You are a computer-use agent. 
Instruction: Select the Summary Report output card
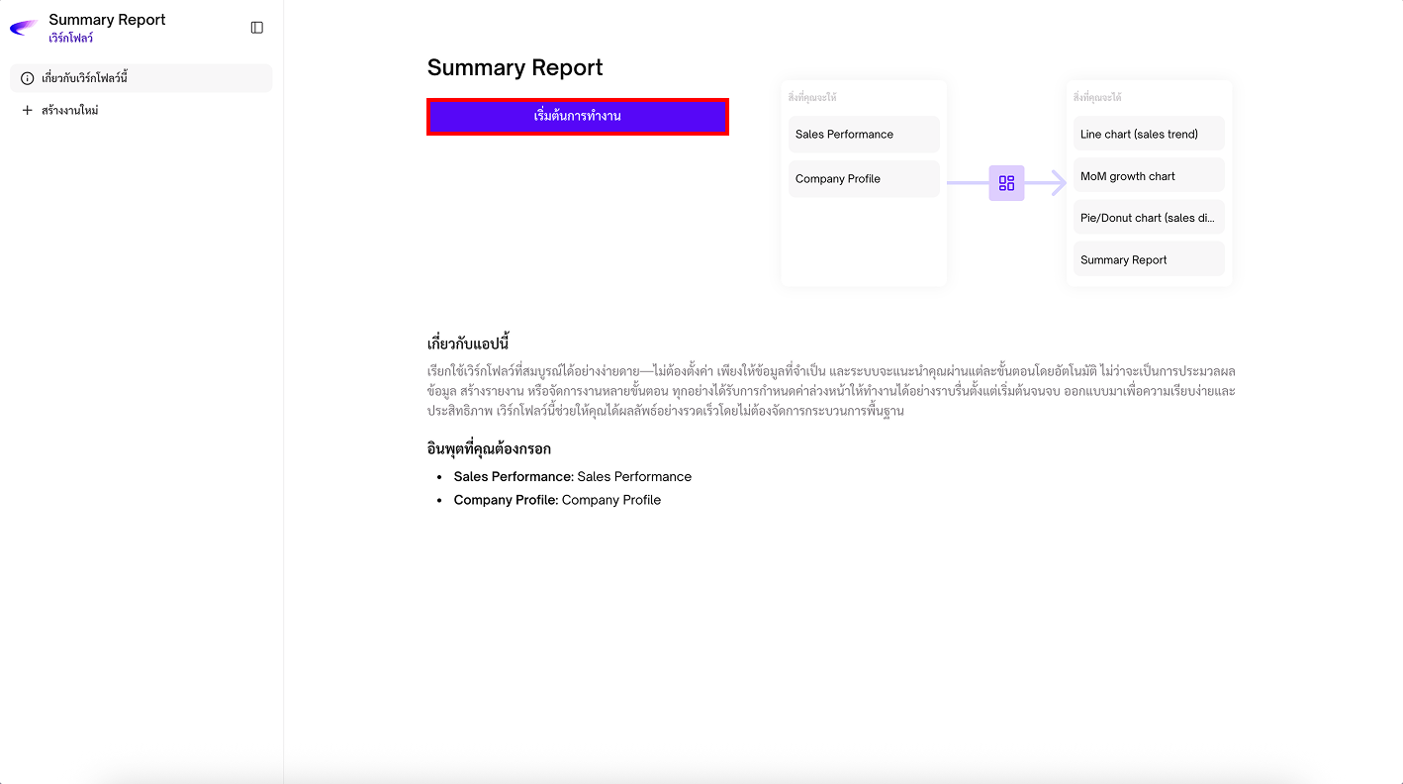(1148, 260)
